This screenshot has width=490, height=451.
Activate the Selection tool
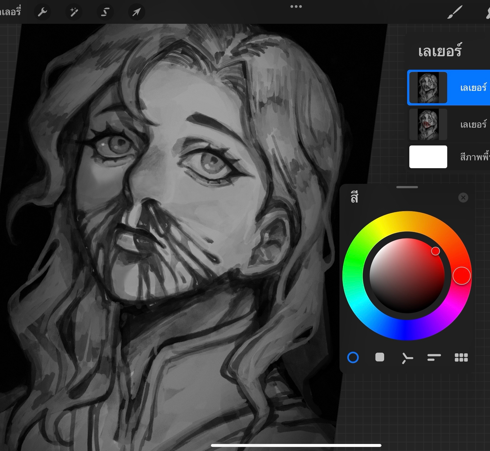click(105, 12)
